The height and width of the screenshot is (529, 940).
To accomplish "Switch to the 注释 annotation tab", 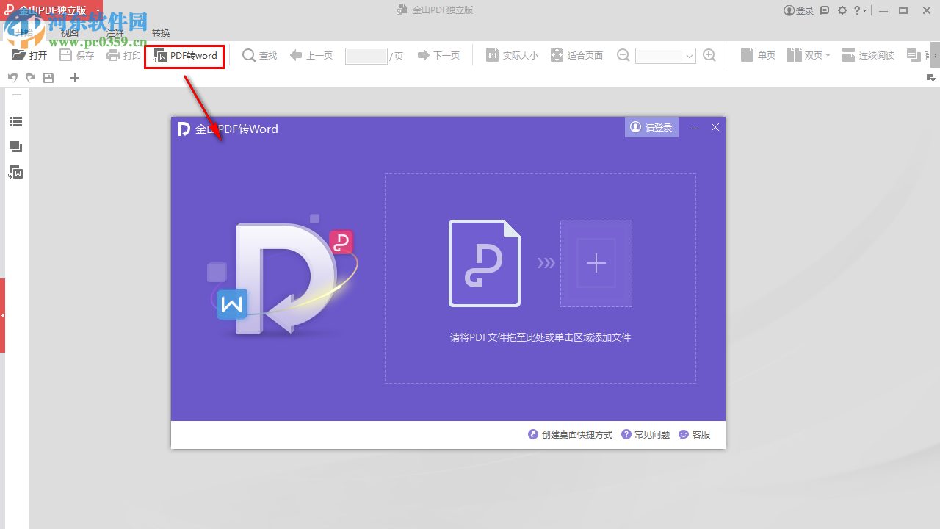I will [115, 32].
